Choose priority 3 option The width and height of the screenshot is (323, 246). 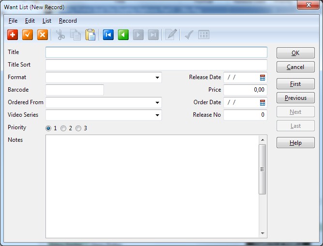tap(78, 128)
